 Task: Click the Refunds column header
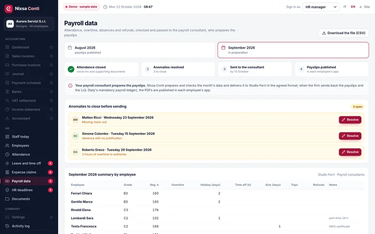[319, 185]
